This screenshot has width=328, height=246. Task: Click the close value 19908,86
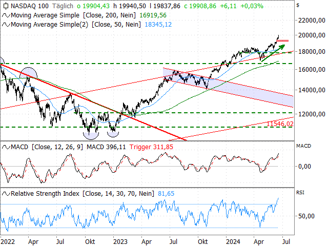(203, 6)
